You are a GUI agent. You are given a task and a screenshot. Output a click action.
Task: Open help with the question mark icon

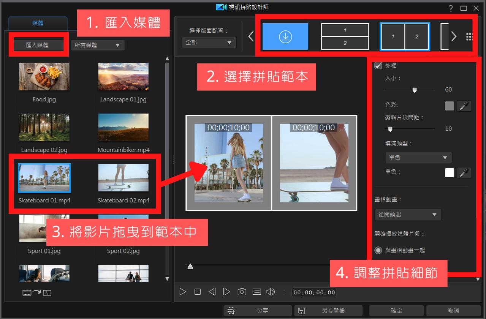click(451, 8)
